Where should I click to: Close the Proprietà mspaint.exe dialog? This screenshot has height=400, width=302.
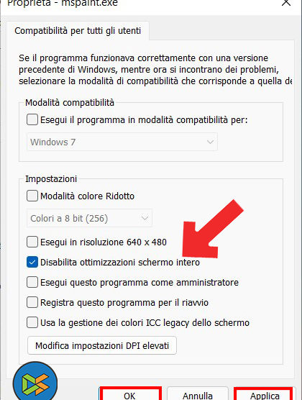coord(286,3)
